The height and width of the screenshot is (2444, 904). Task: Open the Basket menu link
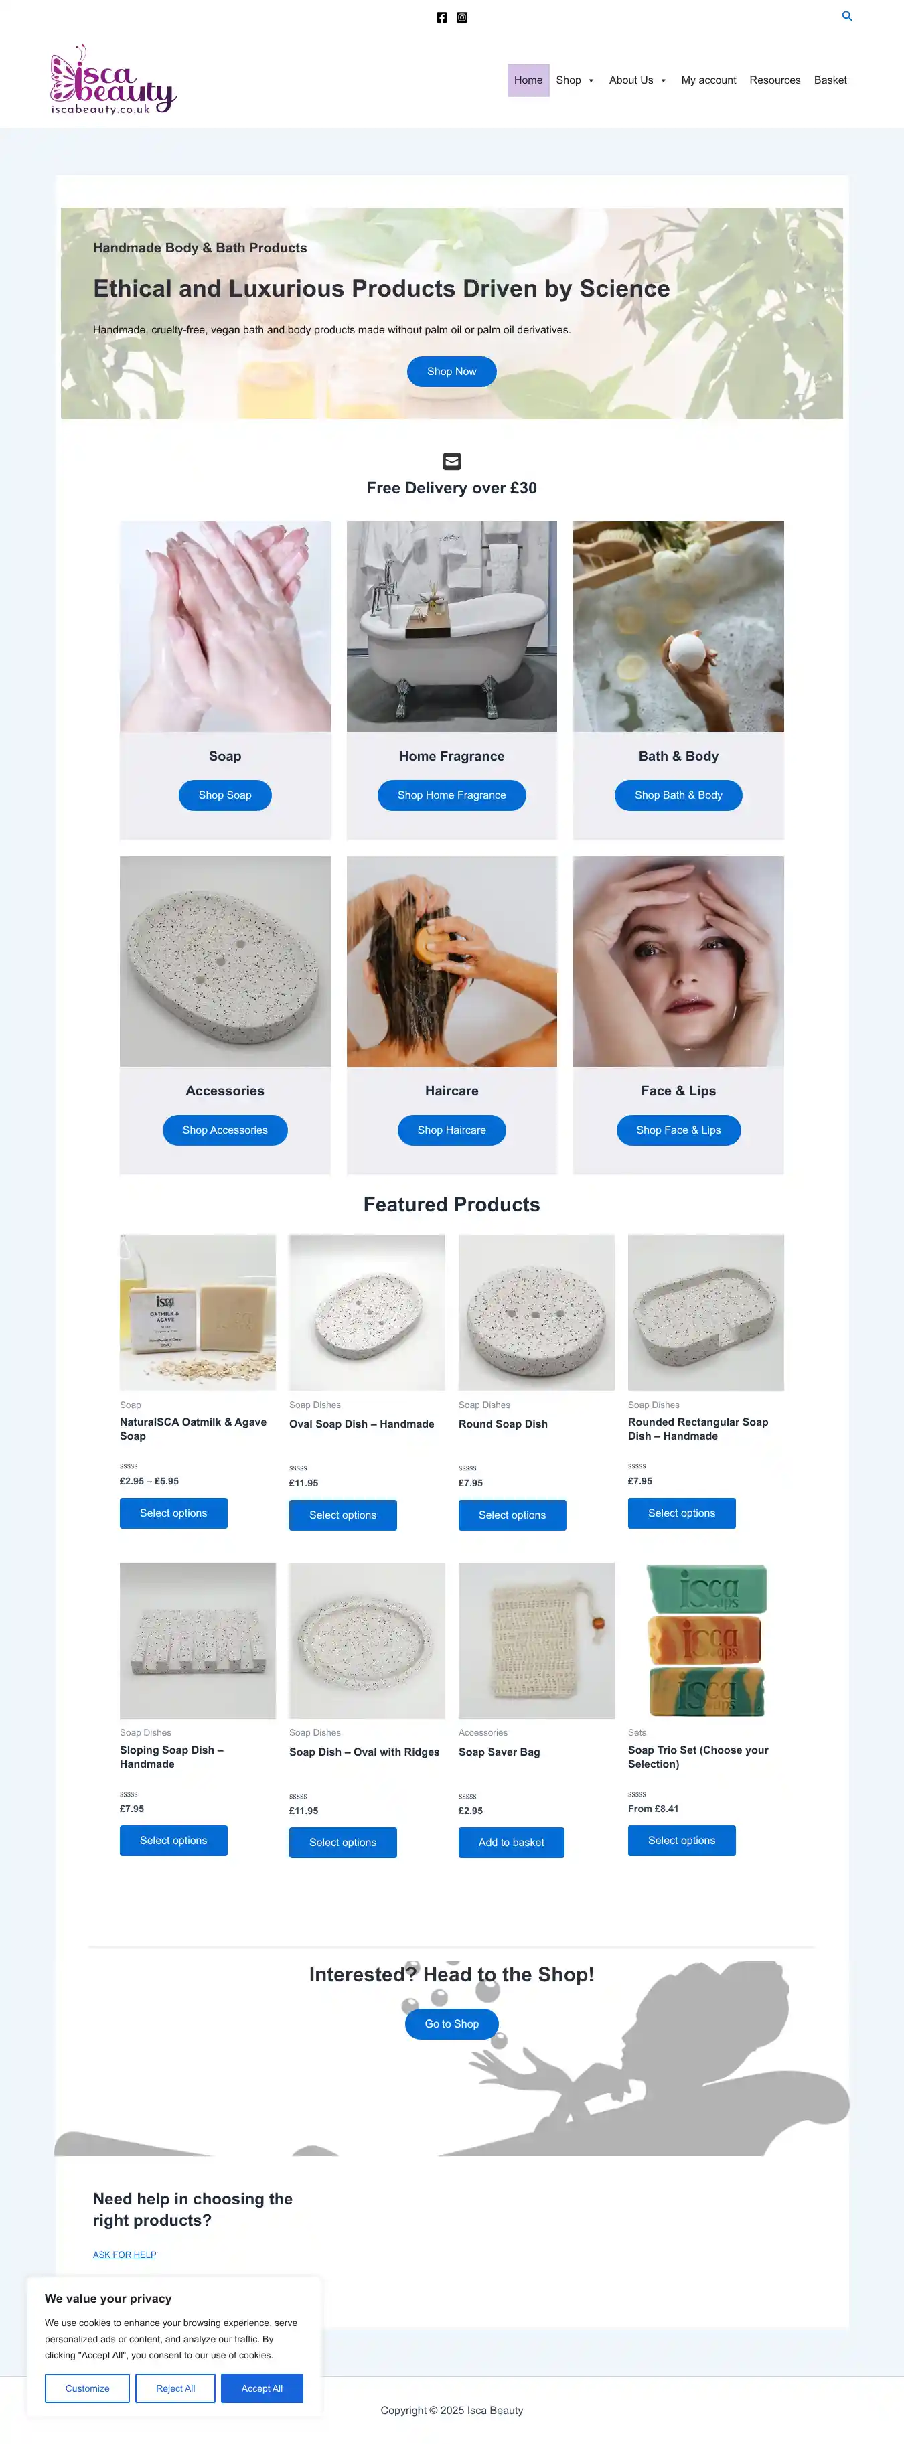pos(830,80)
